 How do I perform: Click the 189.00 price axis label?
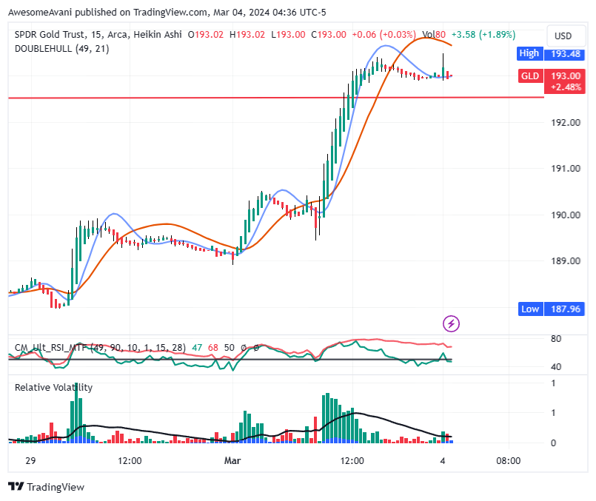click(x=566, y=261)
